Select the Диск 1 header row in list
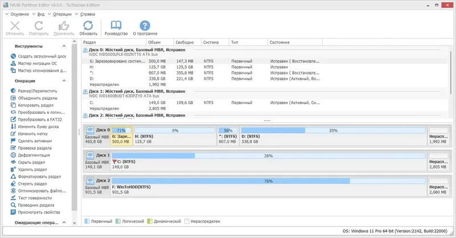The height and width of the screenshot is (238, 456). (x=264, y=93)
